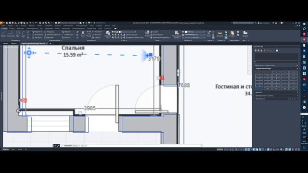This screenshot has height=173, width=308.
Task: Open the Файл menu in the menu bar
Action: [3, 25]
